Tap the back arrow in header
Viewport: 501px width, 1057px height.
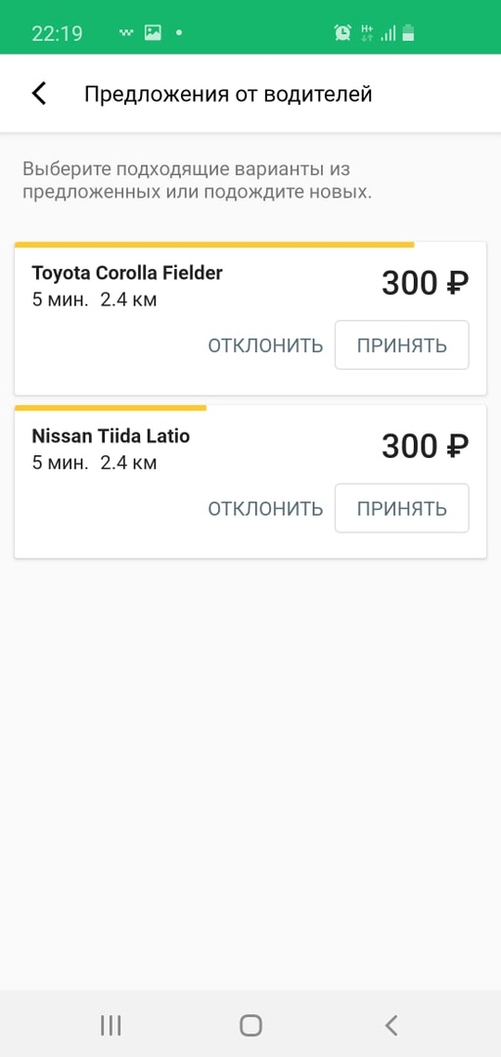(x=39, y=94)
